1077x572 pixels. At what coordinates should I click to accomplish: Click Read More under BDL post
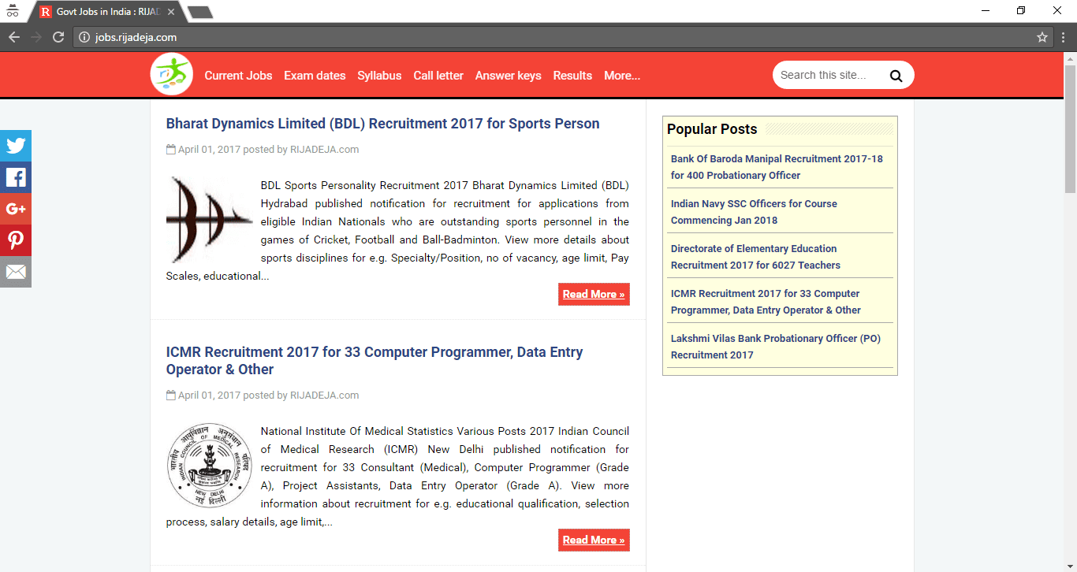coord(594,294)
